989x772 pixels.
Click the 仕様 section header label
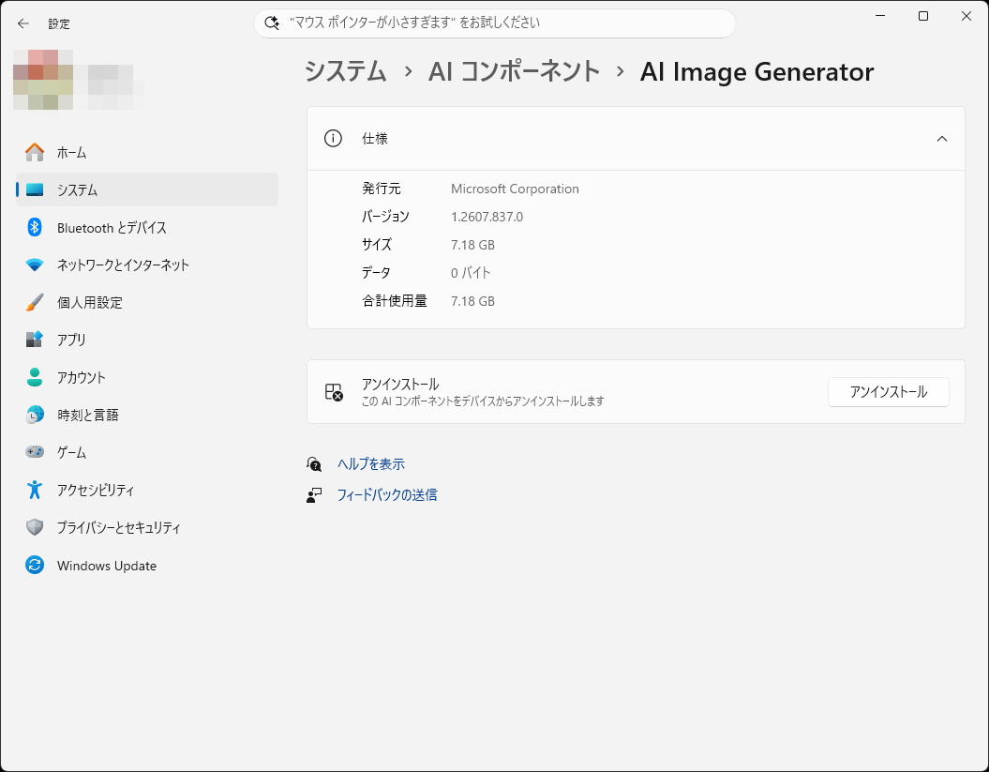tap(375, 139)
